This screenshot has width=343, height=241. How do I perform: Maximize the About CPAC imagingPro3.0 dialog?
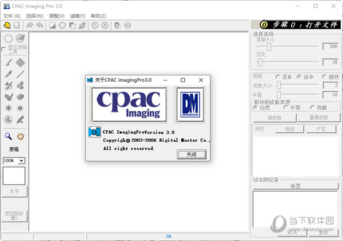point(183,80)
